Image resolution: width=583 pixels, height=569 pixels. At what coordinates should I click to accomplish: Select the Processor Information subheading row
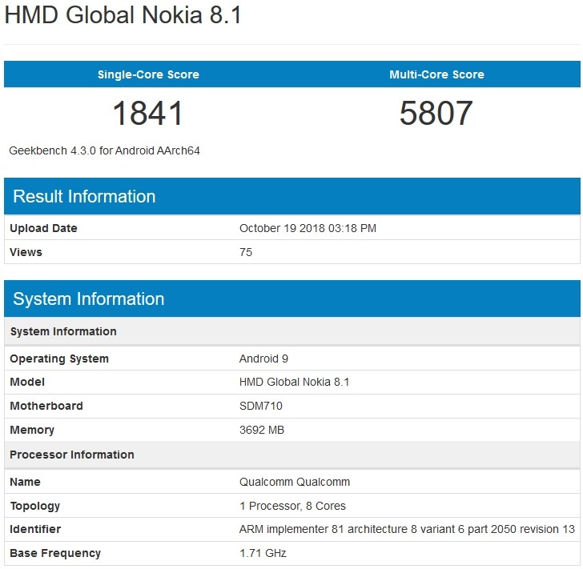coord(72,455)
